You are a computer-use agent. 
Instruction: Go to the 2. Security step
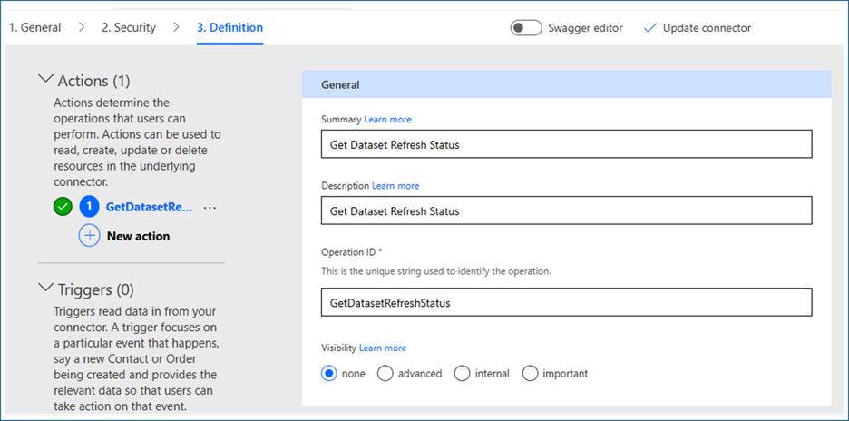pos(129,27)
